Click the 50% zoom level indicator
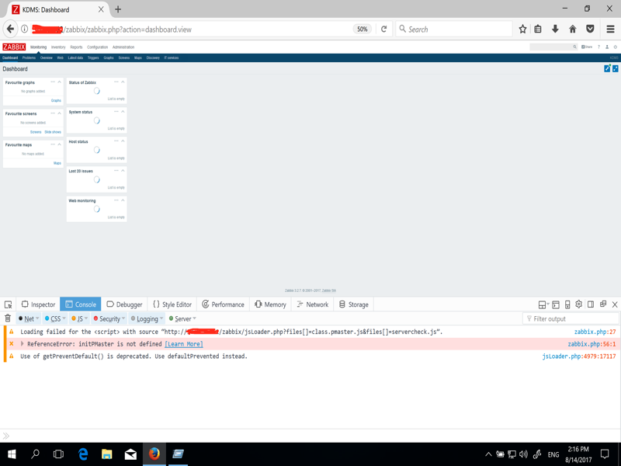Image resolution: width=621 pixels, height=466 pixels. click(362, 29)
